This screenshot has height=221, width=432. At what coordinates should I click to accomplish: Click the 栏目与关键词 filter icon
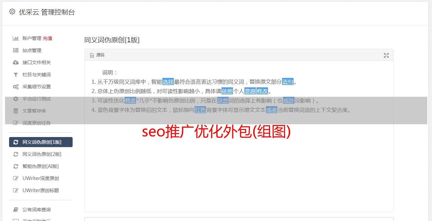[15, 75]
